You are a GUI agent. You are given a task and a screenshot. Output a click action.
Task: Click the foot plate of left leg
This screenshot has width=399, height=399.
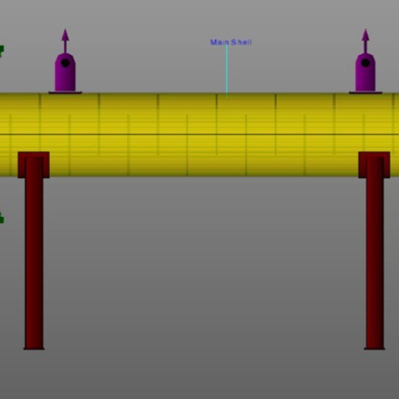coord(34,348)
